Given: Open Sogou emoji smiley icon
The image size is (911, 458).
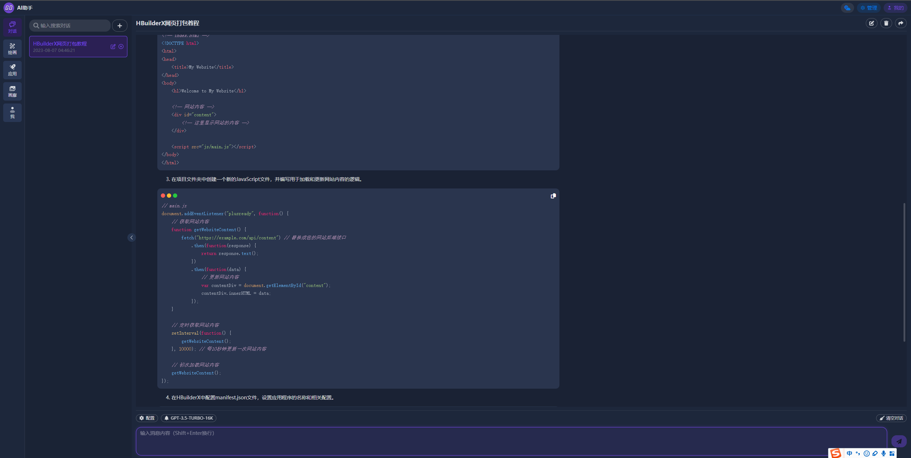Looking at the screenshot, I should (867, 453).
